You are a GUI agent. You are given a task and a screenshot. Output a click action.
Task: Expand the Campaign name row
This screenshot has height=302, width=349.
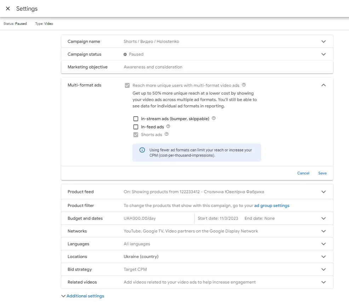tap(324, 41)
